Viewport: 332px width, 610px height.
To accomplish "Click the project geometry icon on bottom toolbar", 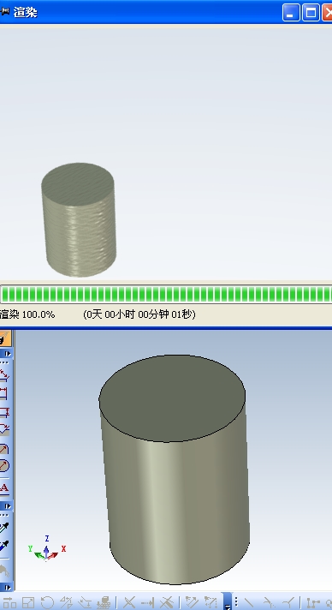I will (x=104, y=602).
